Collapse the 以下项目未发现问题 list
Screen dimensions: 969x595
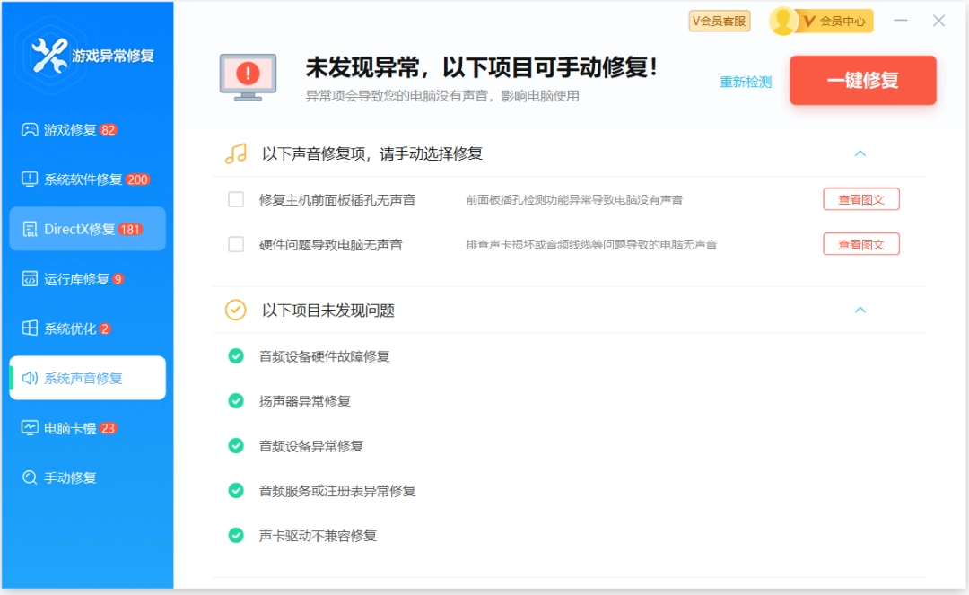860,310
